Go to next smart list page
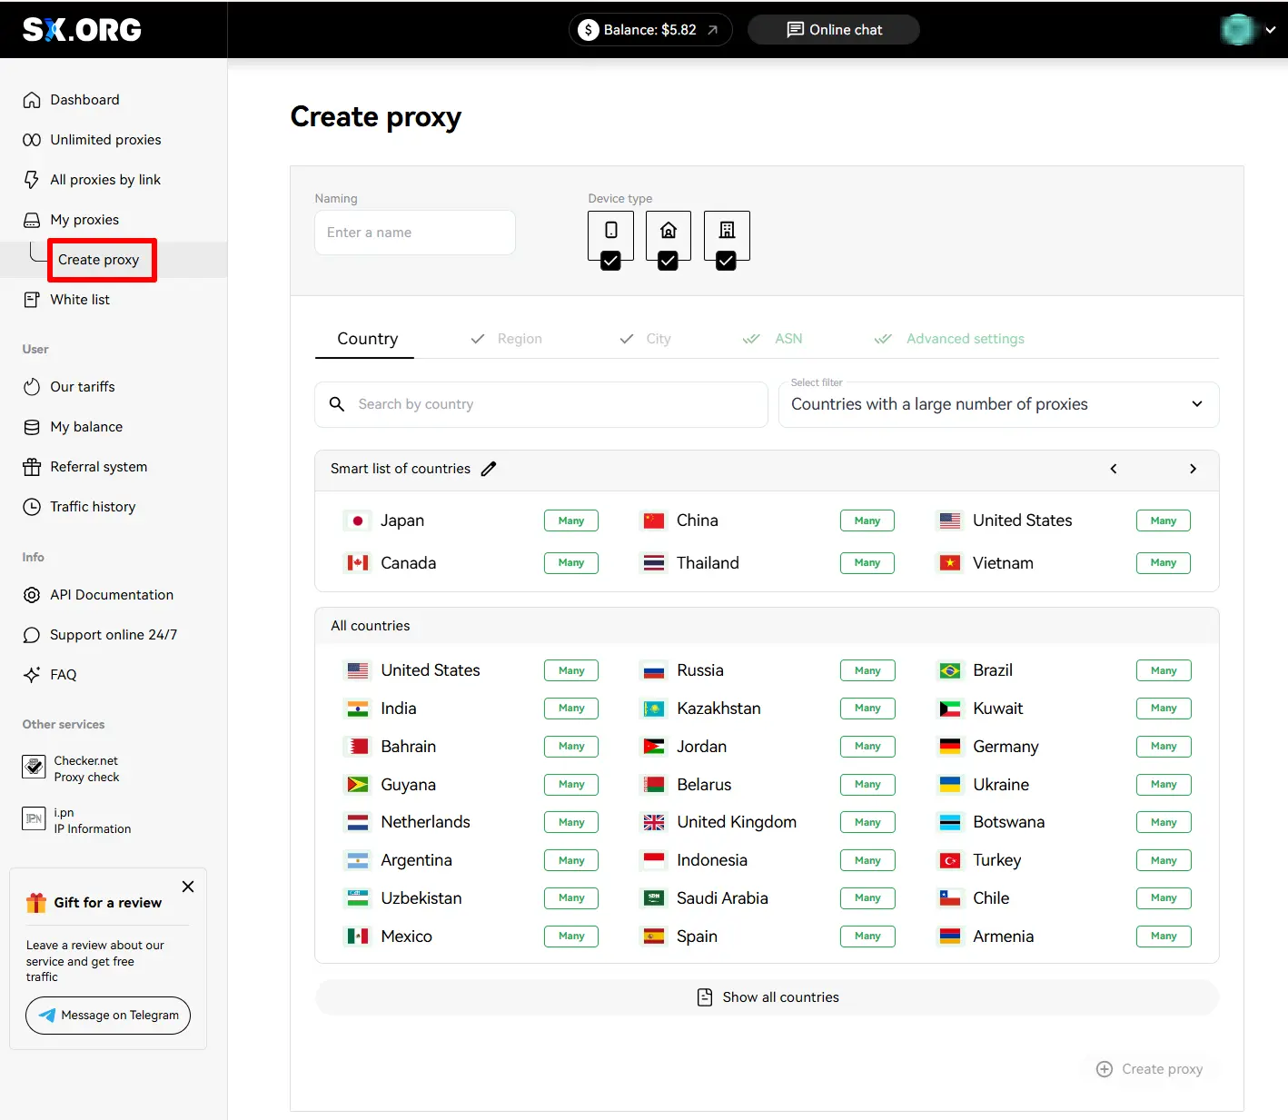The image size is (1288, 1120). [x=1193, y=469]
